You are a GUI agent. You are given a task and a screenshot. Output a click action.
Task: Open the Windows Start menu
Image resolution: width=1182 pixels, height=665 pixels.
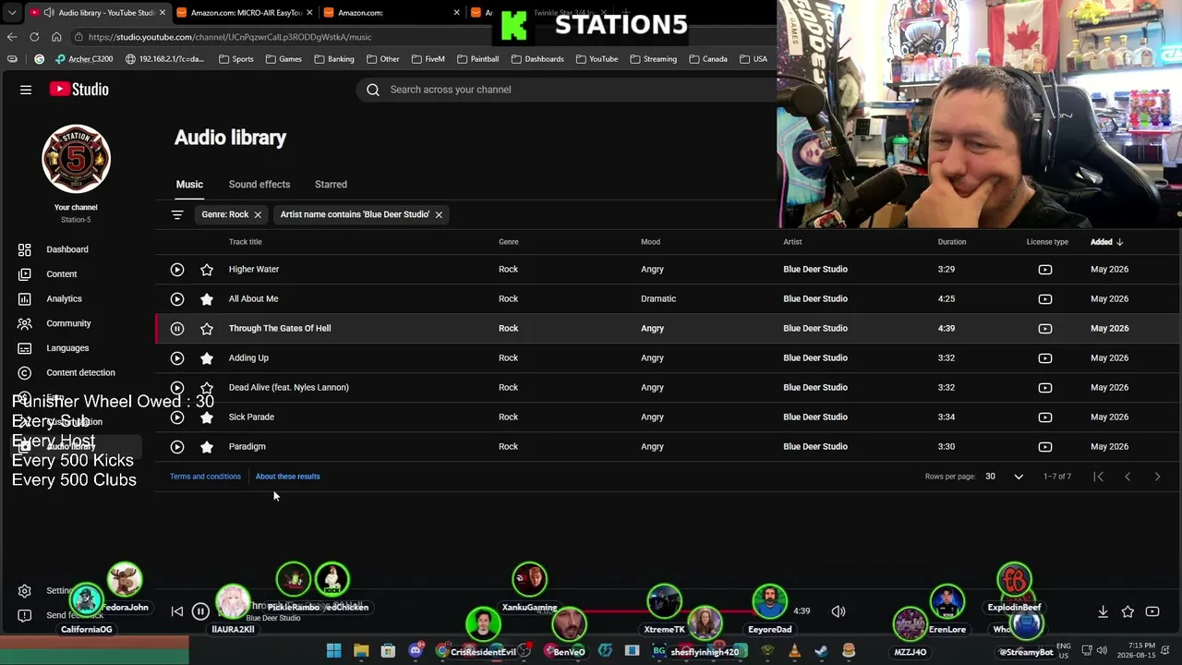[333, 651]
